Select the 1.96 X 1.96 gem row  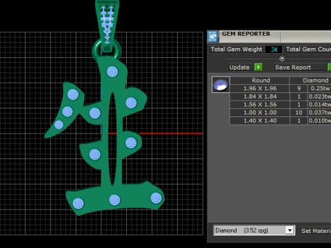pyautogui.click(x=281, y=88)
